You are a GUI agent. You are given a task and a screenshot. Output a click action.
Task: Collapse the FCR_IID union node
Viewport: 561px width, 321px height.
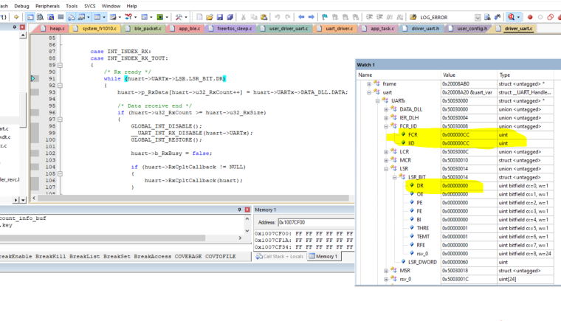coord(385,126)
